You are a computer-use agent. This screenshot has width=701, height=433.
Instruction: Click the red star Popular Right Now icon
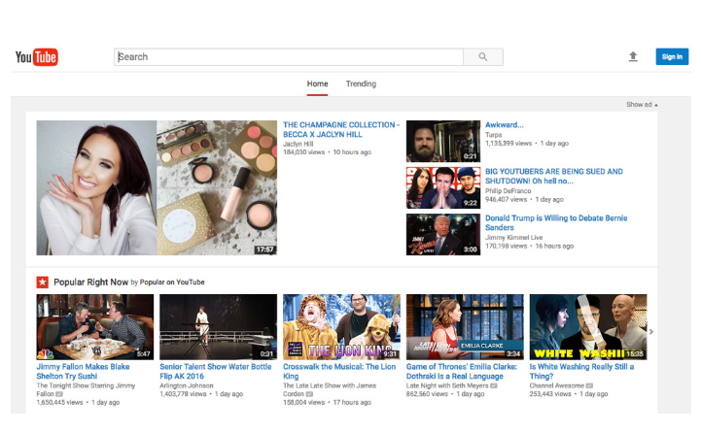click(43, 283)
